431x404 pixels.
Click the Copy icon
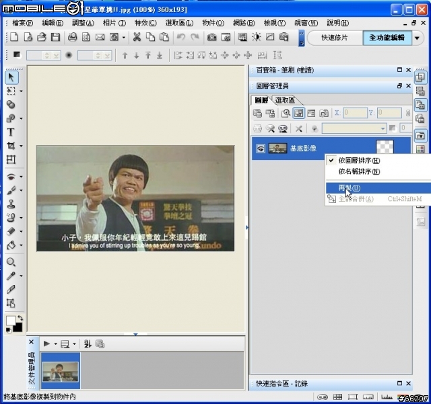point(150,37)
